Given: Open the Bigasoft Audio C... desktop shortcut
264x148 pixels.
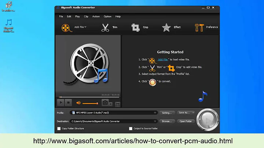Looking at the screenshot, I should click(x=8, y=26).
